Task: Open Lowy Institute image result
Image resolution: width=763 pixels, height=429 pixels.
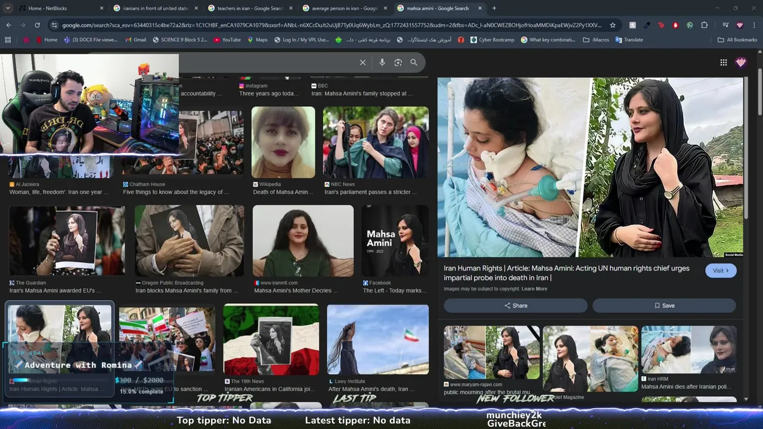Action: 378,340
